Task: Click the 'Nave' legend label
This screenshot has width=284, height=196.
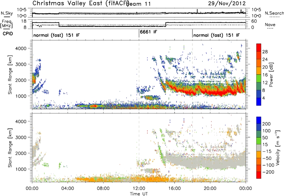Action: click(270, 24)
